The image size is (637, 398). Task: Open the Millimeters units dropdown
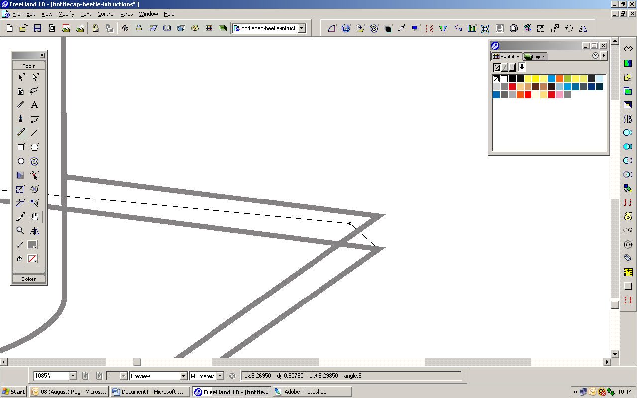click(x=219, y=375)
